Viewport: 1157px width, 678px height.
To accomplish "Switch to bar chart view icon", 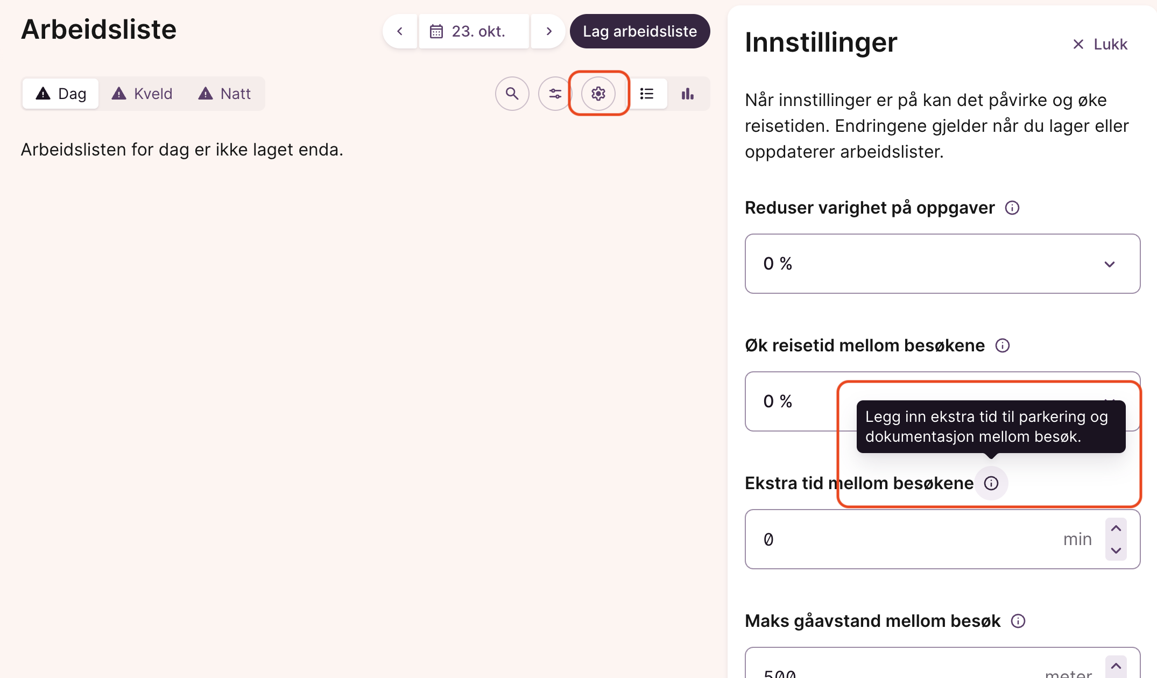I will pyautogui.click(x=688, y=94).
